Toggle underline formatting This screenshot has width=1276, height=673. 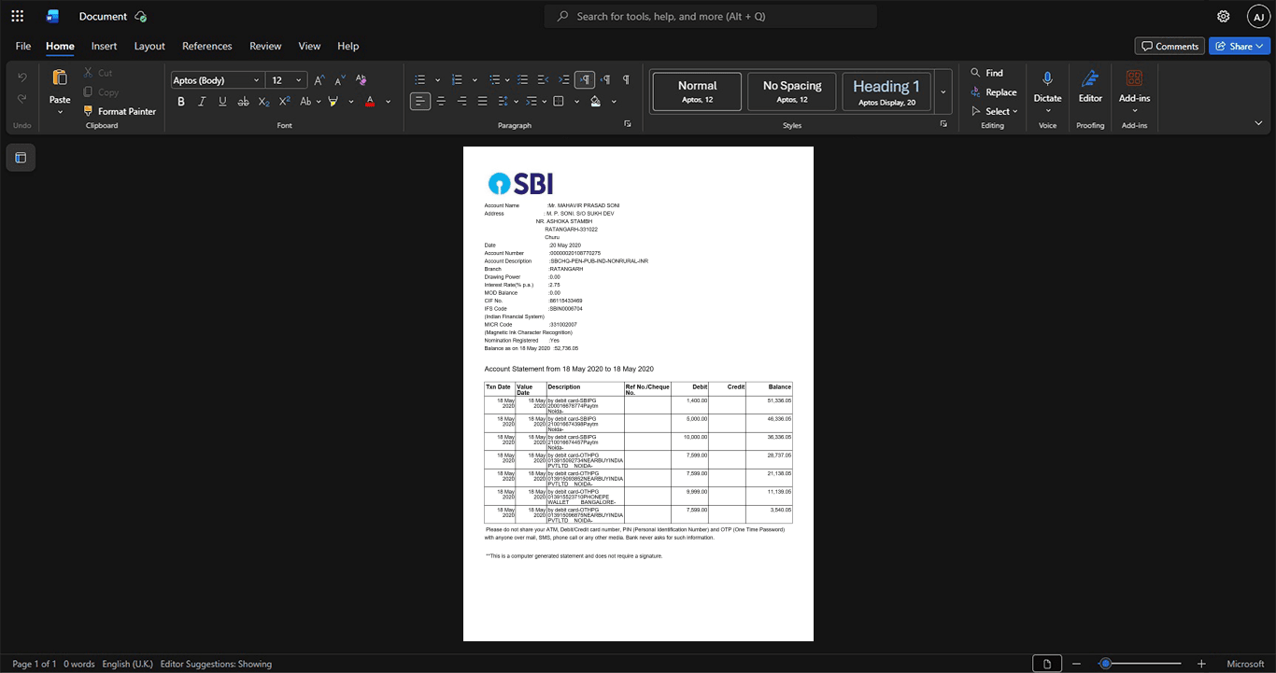[x=222, y=101]
